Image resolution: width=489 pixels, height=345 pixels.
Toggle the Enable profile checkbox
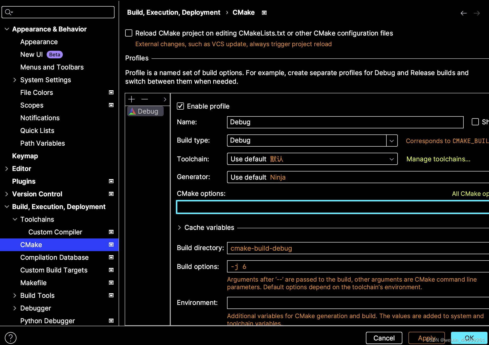coord(180,106)
